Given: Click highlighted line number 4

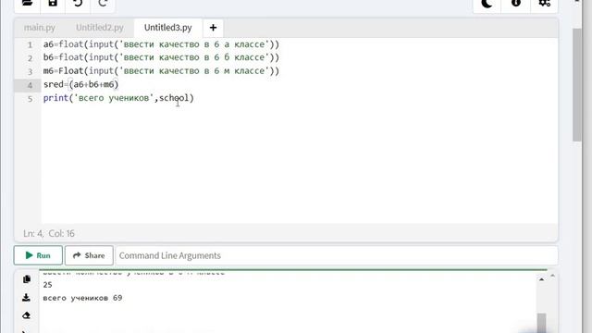Looking at the screenshot, I should click(x=30, y=85).
